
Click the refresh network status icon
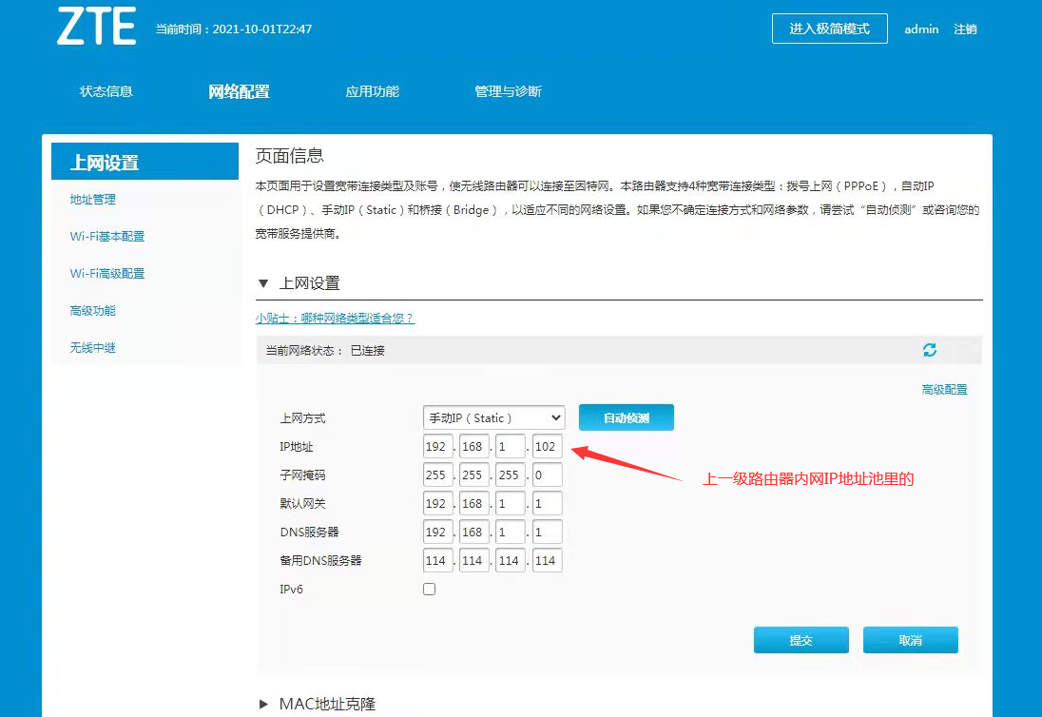[x=930, y=350]
